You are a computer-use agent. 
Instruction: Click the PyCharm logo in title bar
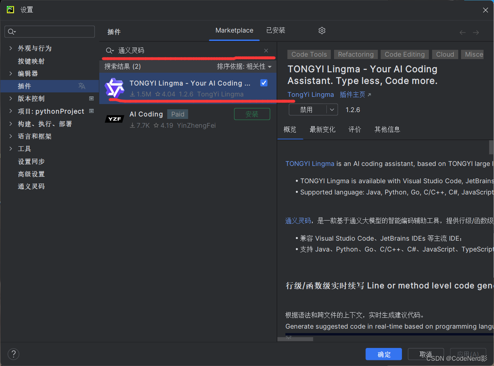(10, 10)
